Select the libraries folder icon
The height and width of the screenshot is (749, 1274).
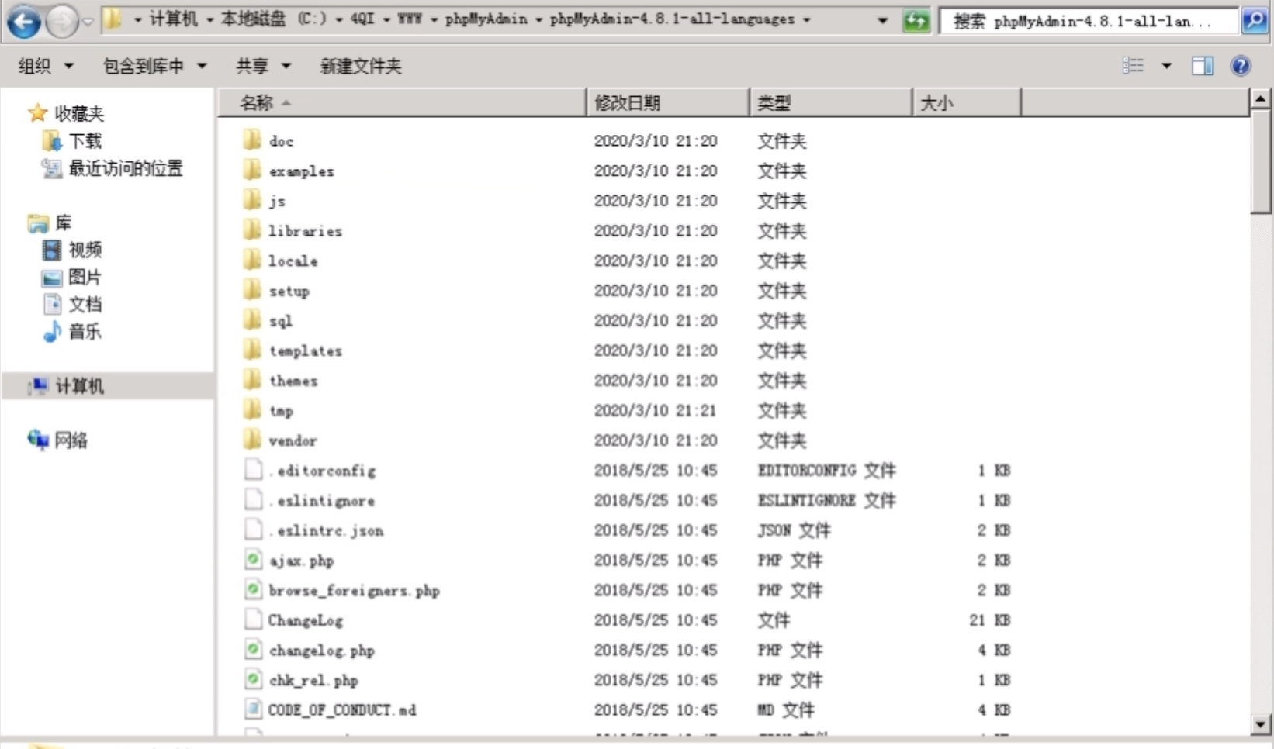(x=252, y=230)
